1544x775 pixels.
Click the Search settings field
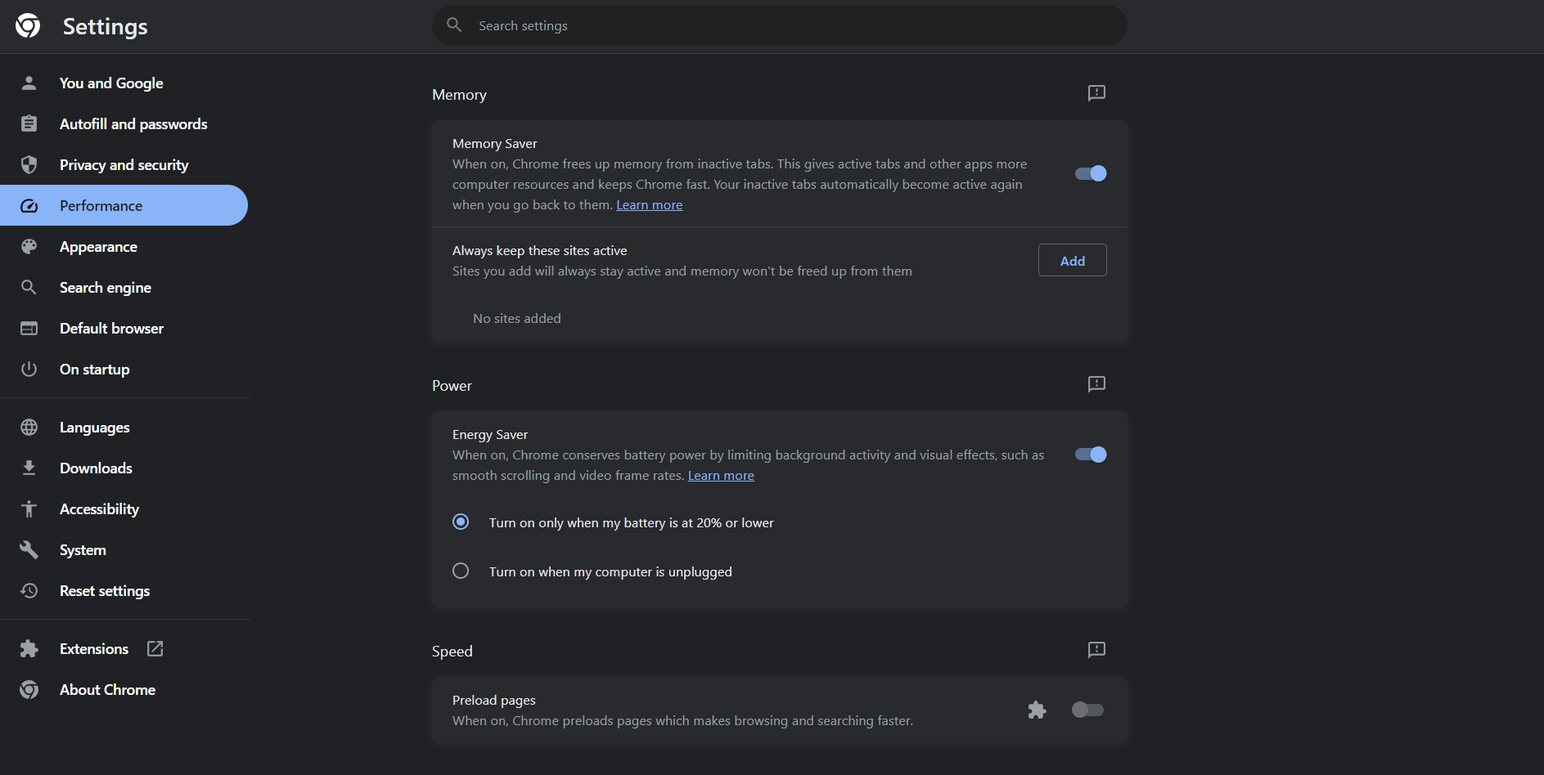[779, 25]
